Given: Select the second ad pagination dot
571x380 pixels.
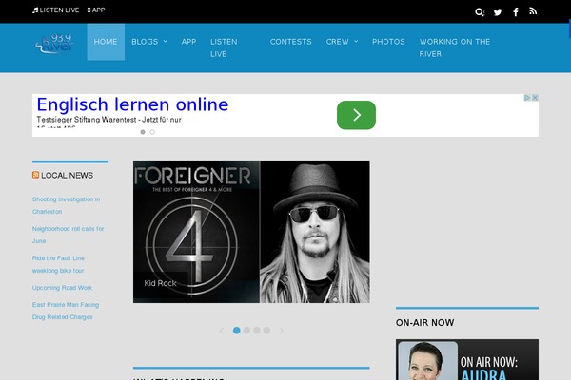Looking at the screenshot, I should (x=152, y=132).
